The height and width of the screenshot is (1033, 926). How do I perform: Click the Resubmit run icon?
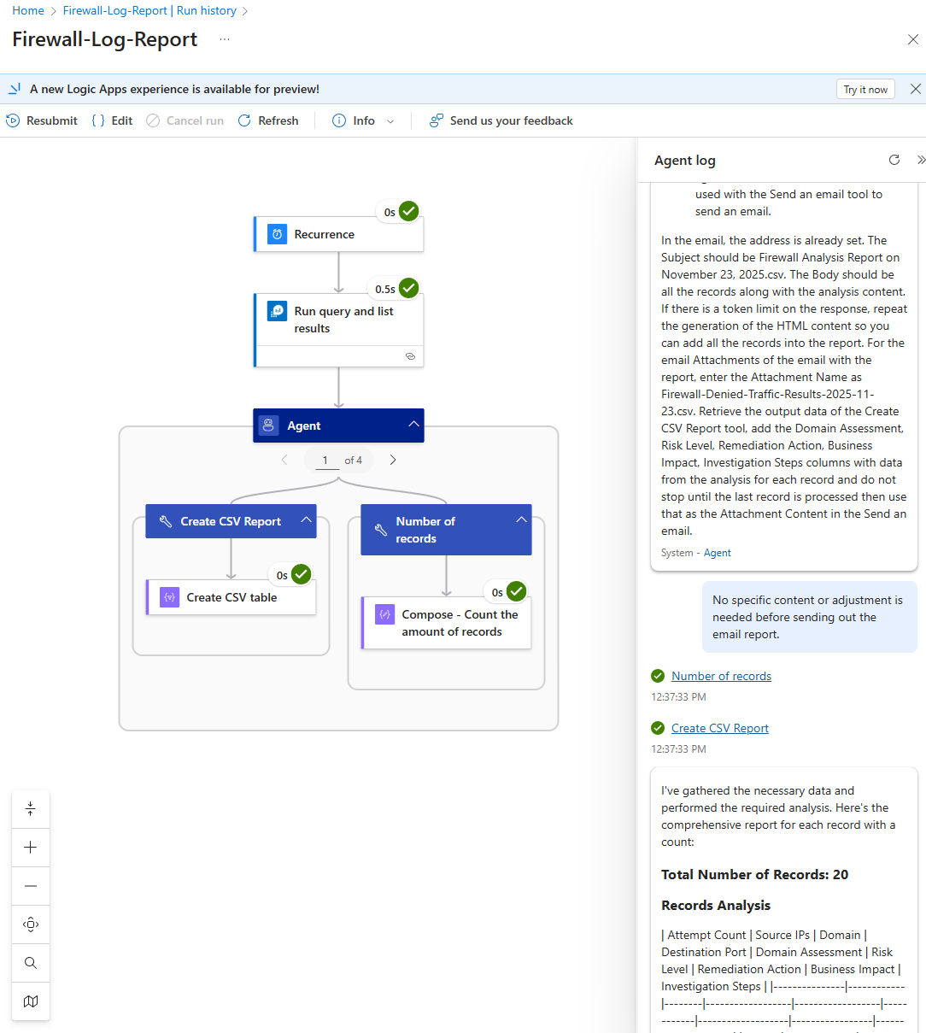click(x=14, y=120)
